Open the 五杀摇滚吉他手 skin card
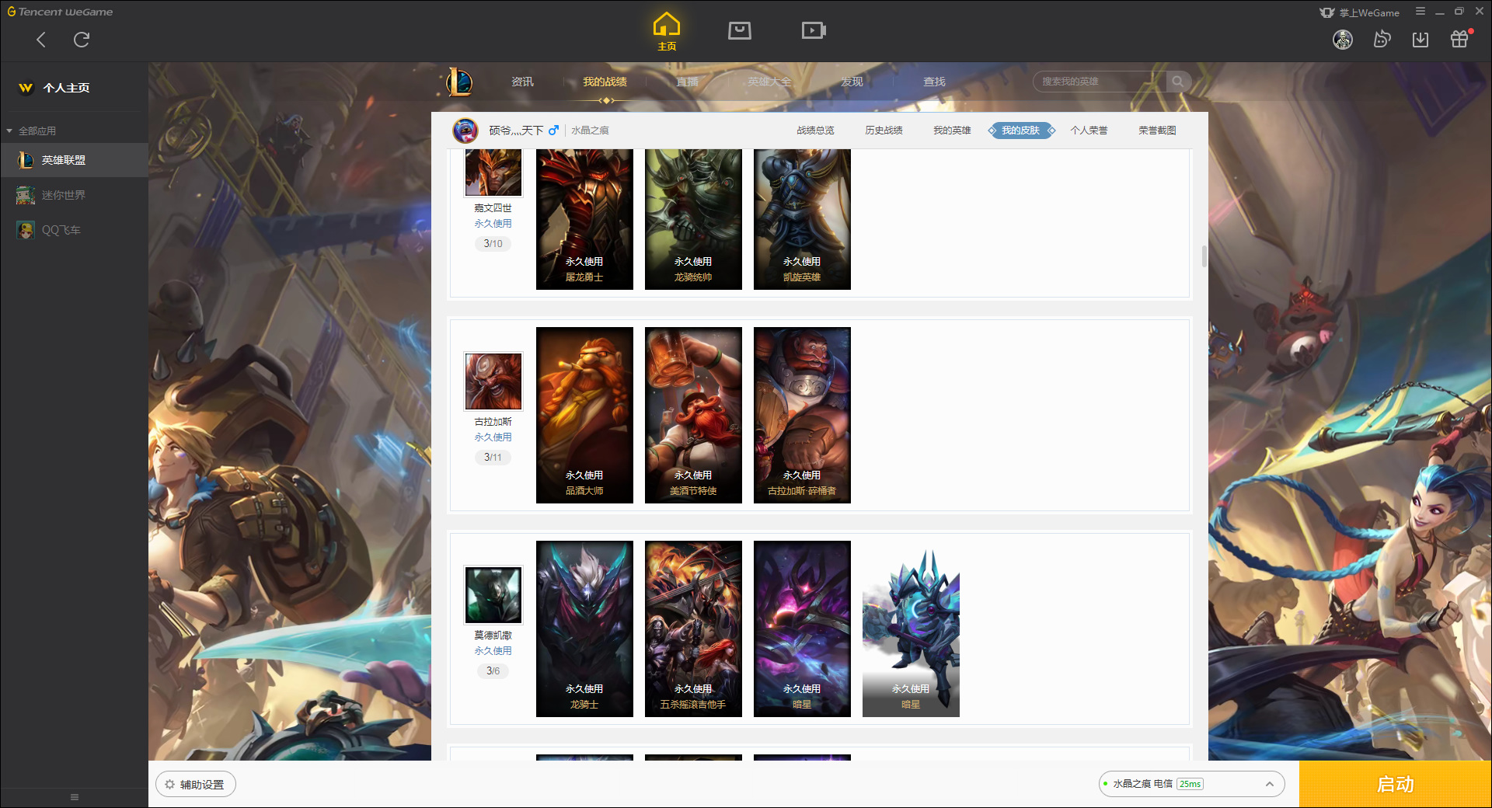This screenshot has height=808, width=1492. tap(693, 629)
